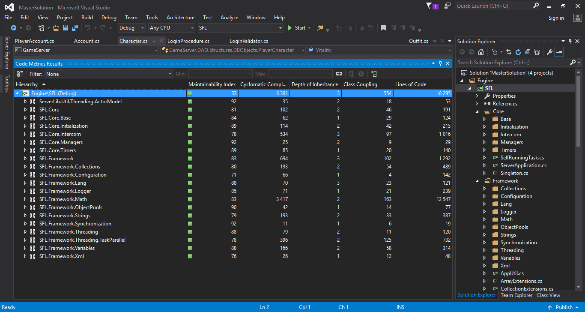Click Sync with Active Document icon
The height and width of the screenshot is (312, 585).
tap(509, 52)
